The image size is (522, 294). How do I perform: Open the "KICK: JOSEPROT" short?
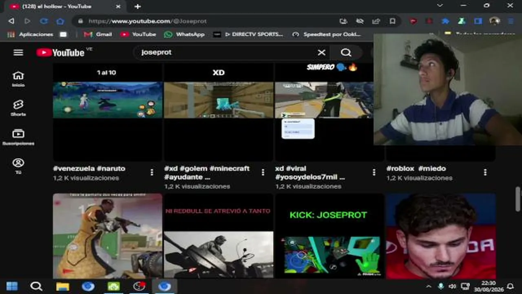330,236
